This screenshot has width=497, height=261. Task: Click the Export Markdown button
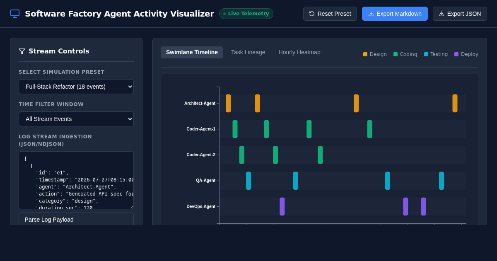point(395,14)
